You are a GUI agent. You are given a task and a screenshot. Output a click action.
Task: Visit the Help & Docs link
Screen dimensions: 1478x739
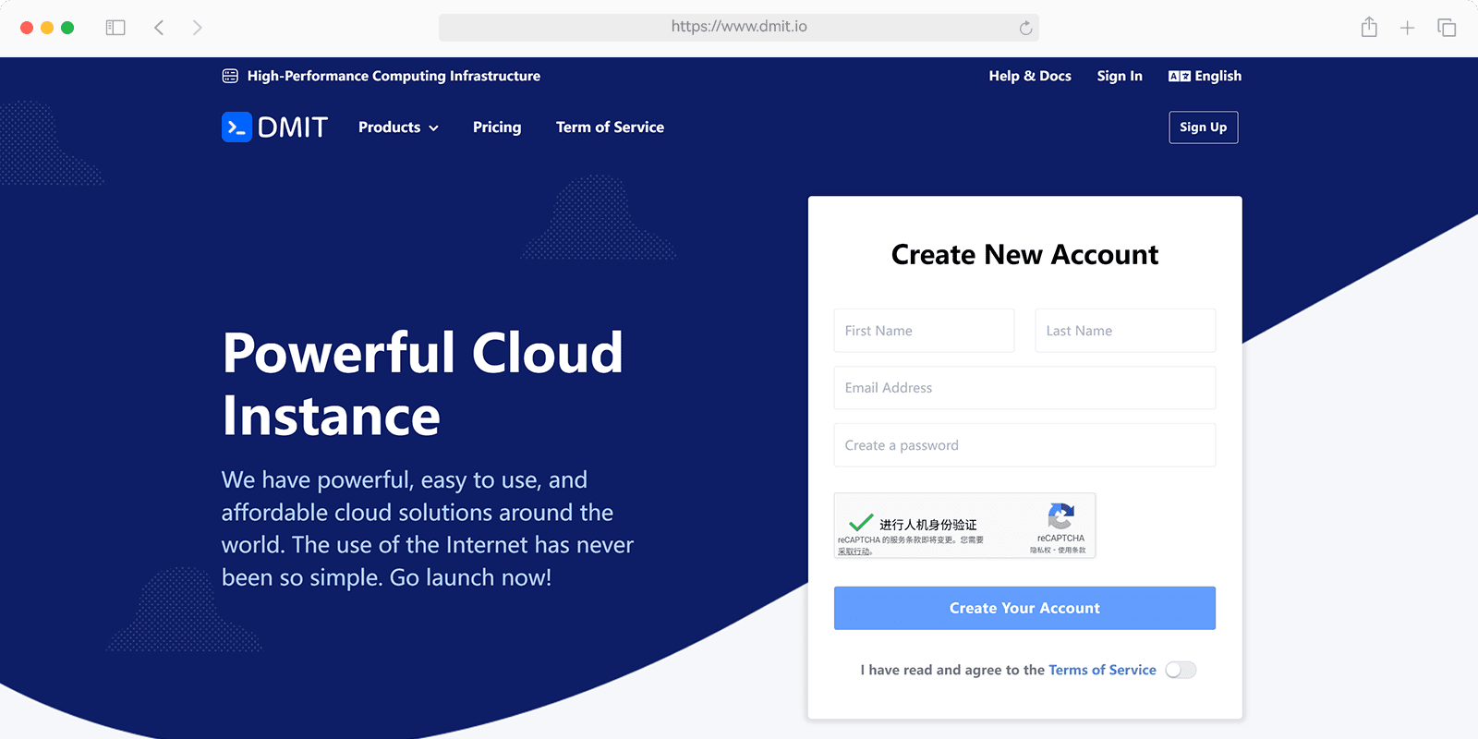(1030, 76)
